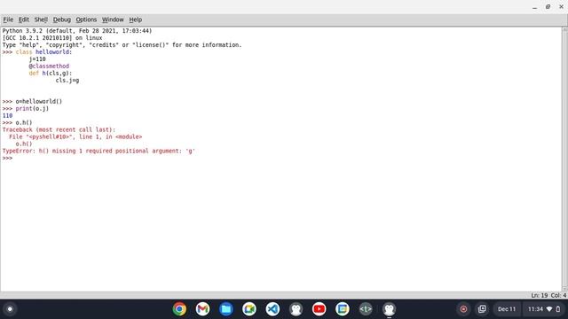568x319 pixels.
Task: Click the 'class helloworld:' line
Action: click(x=43, y=52)
